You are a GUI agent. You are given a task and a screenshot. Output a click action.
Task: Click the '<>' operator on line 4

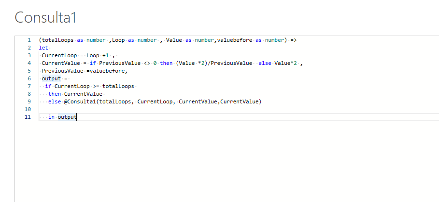point(147,63)
